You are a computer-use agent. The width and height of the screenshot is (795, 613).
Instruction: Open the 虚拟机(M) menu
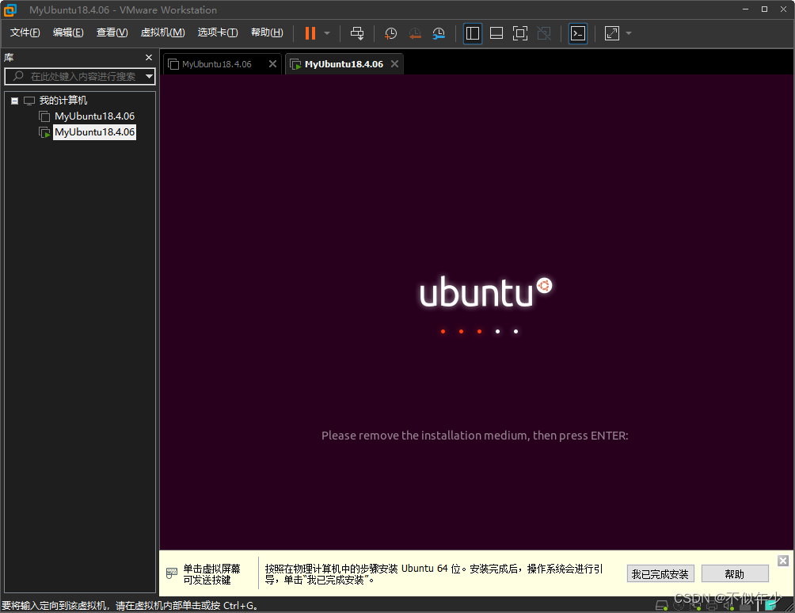coord(163,32)
